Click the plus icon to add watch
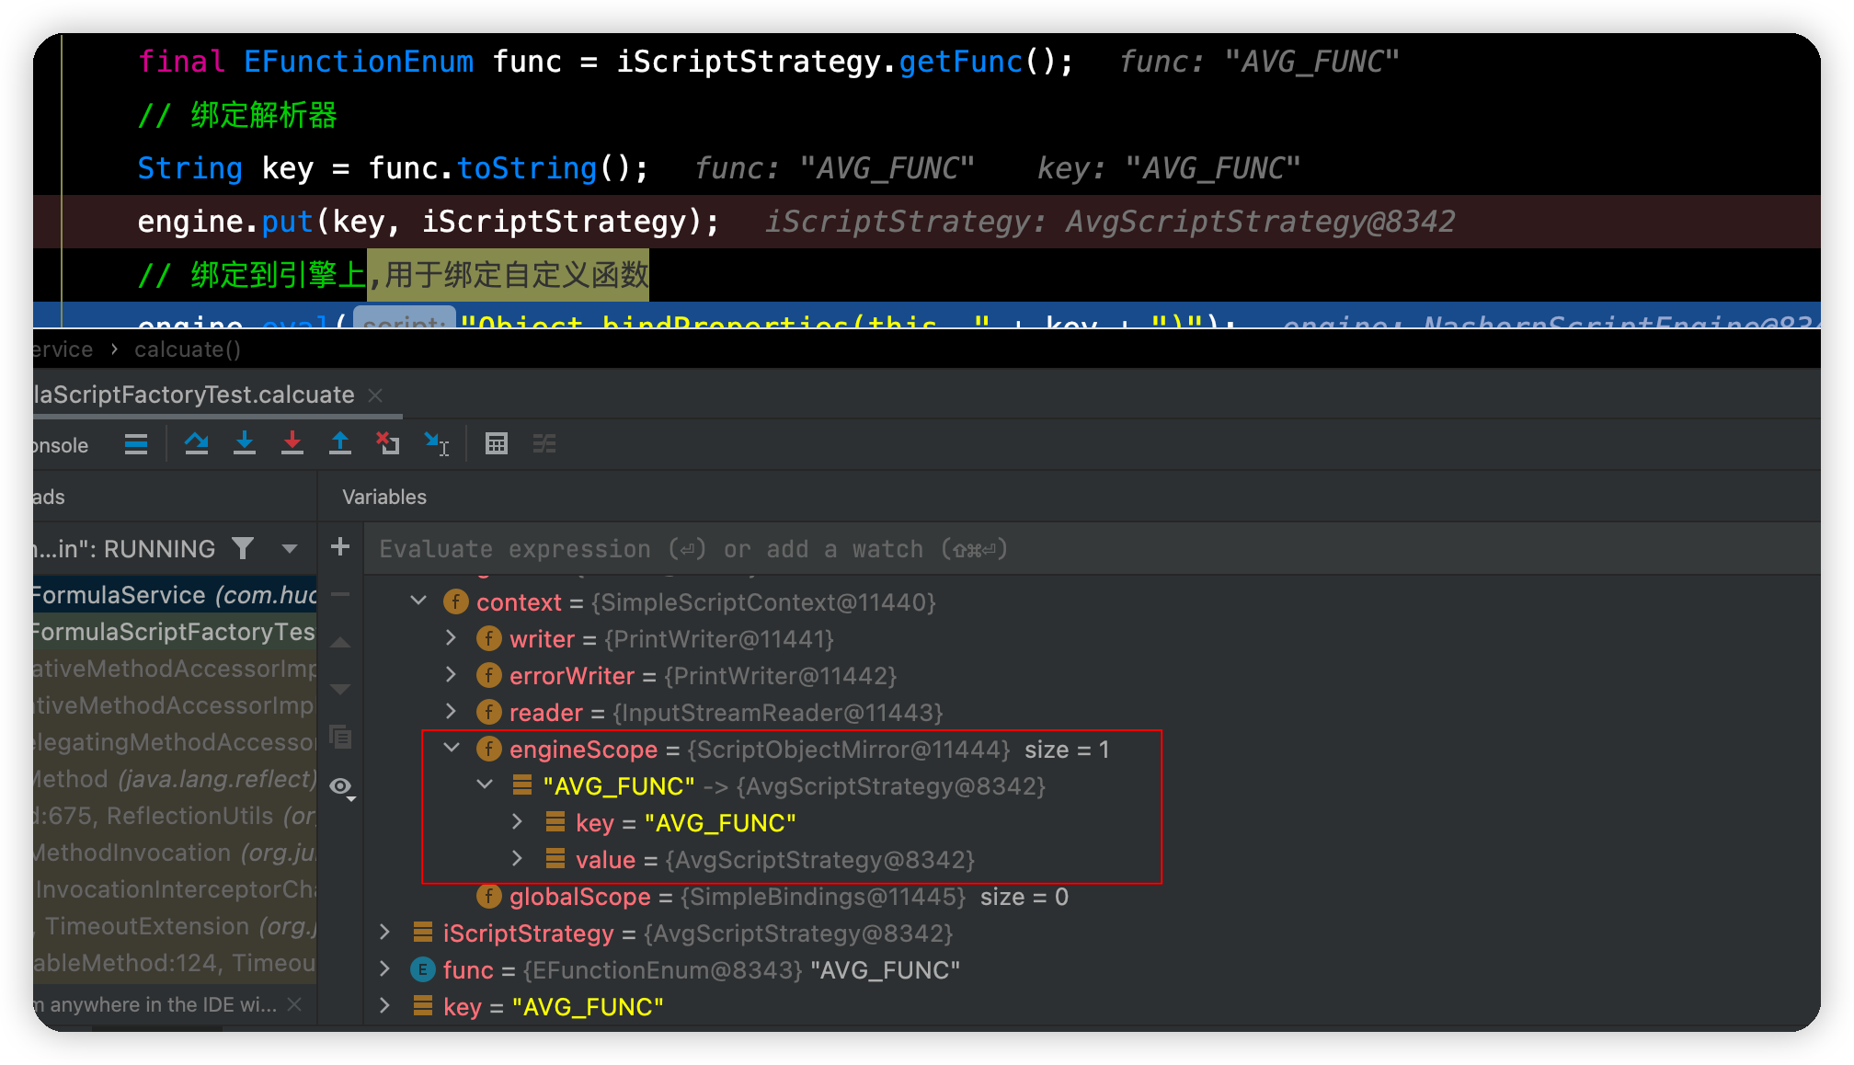This screenshot has height=1065, width=1854. (x=340, y=547)
